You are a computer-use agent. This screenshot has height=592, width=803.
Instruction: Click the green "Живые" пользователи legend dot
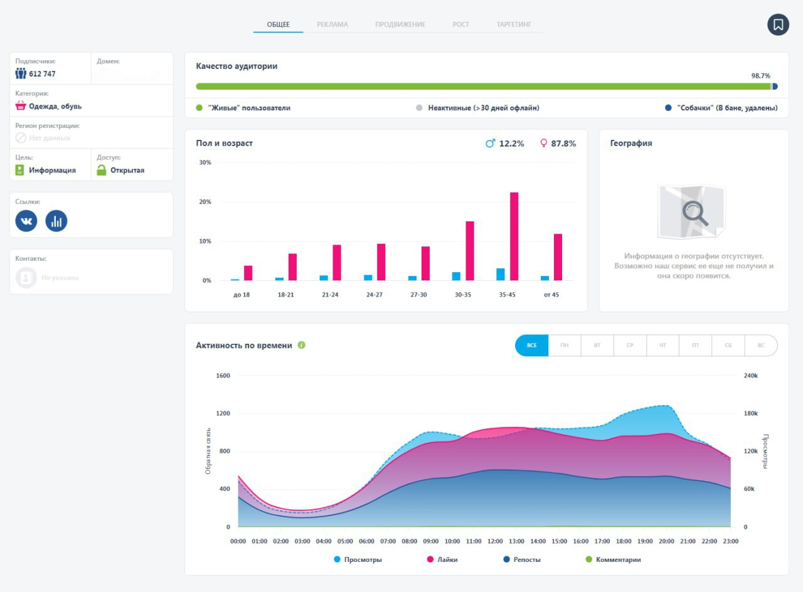[x=199, y=108]
